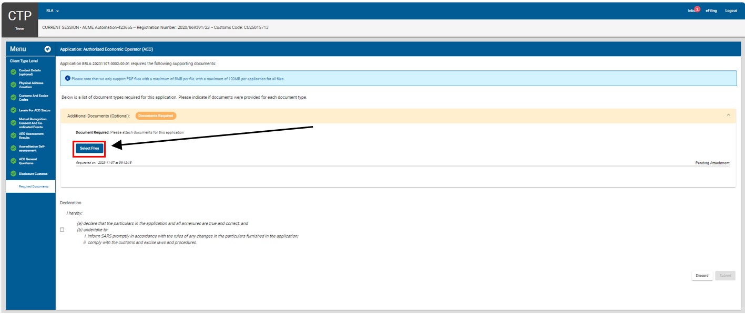This screenshot has height=314, width=745.
Task: Click green check beside Accreditation Self-assessment
Action: point(13,148)
